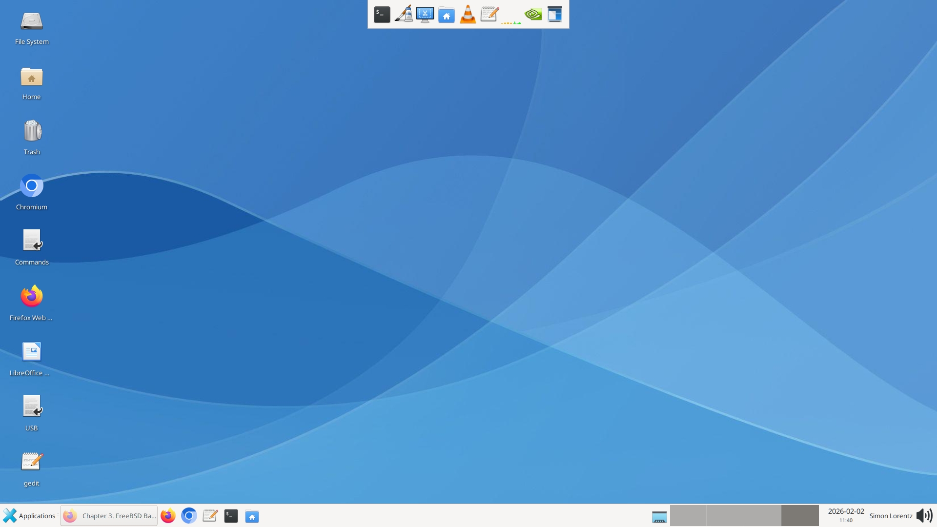
Task: Launch the text editor icon in the top dock
Action: click(x=489, y=14)
